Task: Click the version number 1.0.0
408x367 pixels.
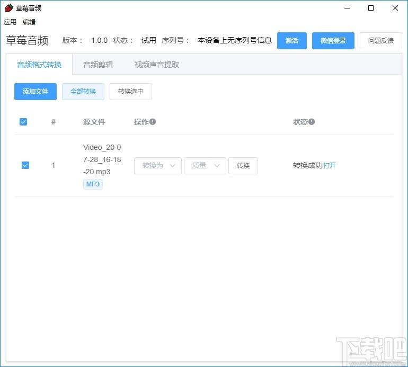Action: (100, 41)
